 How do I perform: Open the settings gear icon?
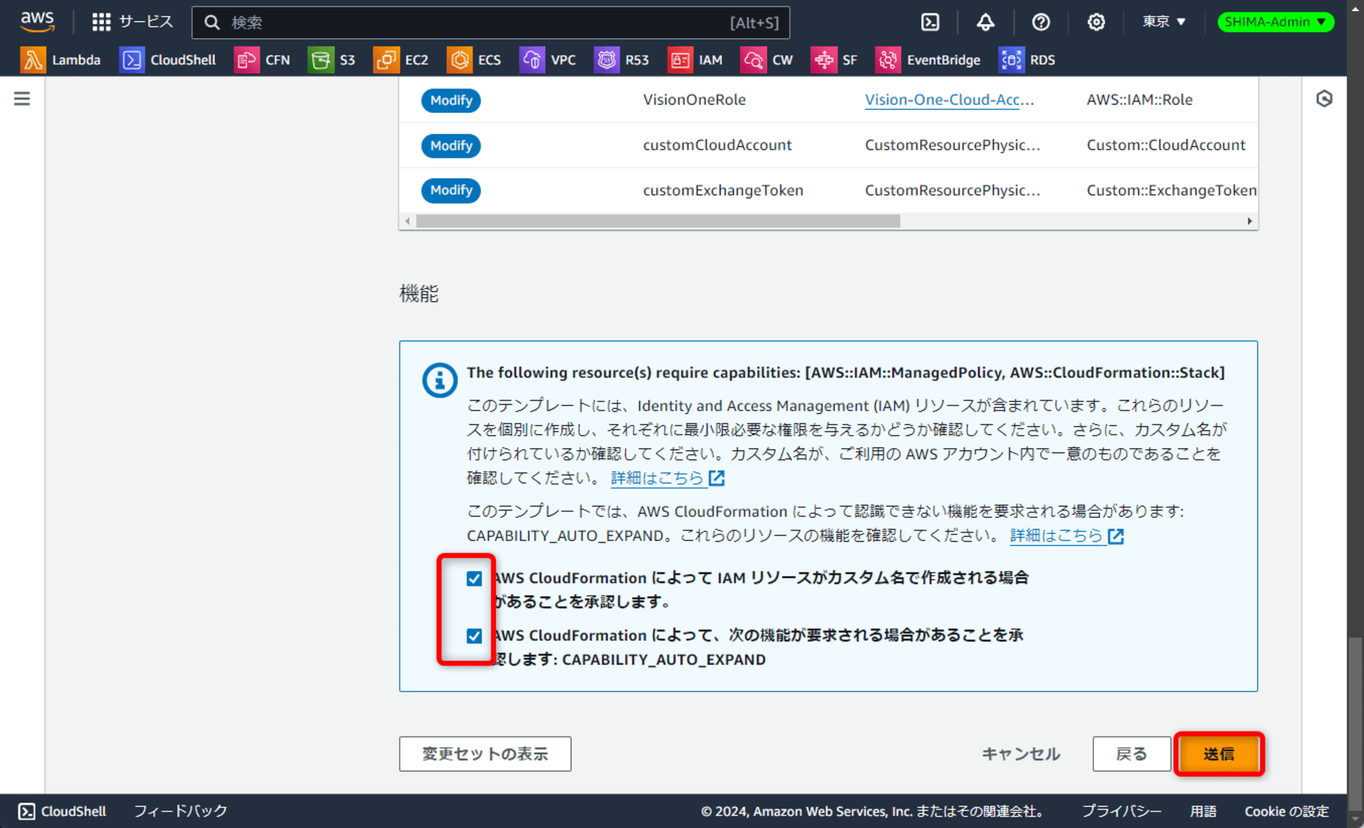1096,22
